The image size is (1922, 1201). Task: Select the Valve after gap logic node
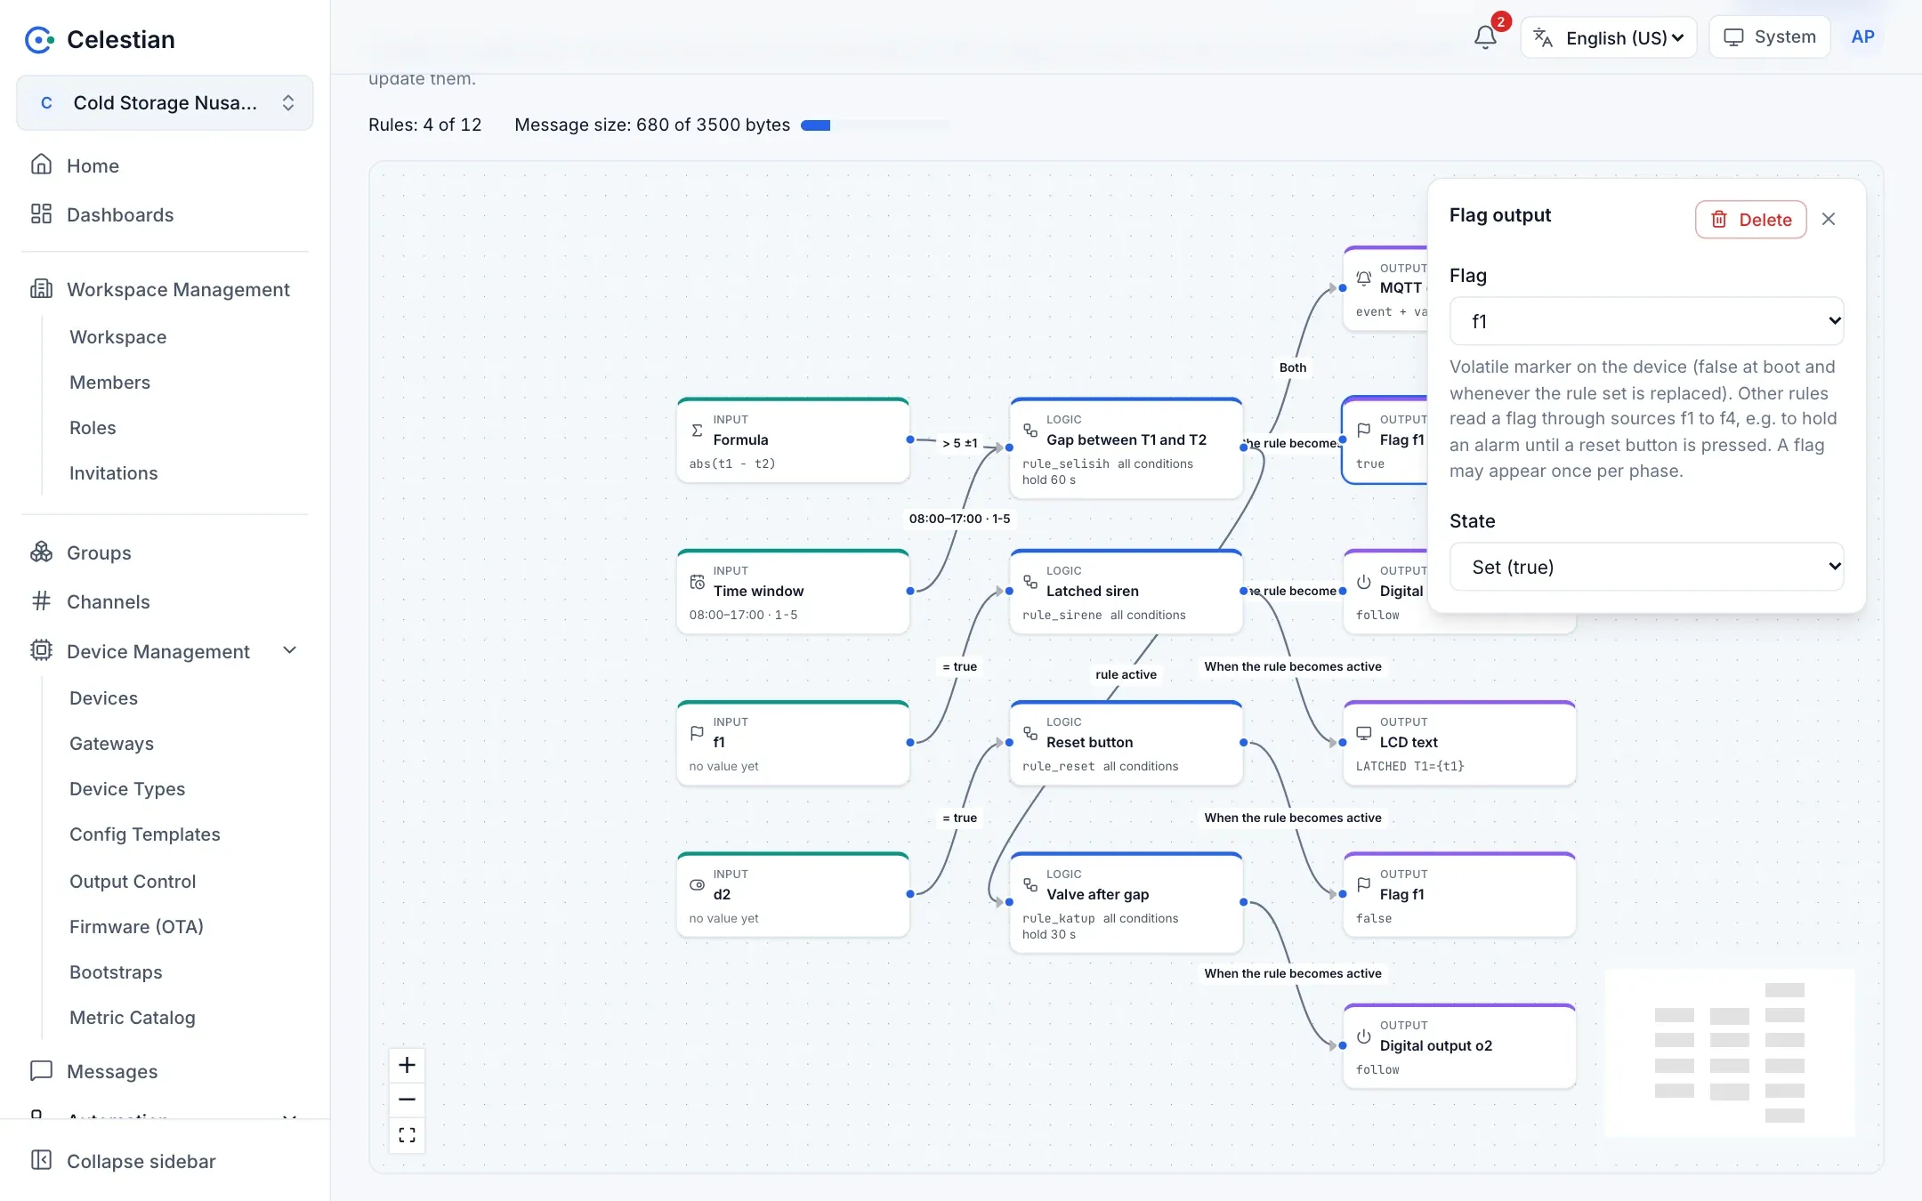1126,902
